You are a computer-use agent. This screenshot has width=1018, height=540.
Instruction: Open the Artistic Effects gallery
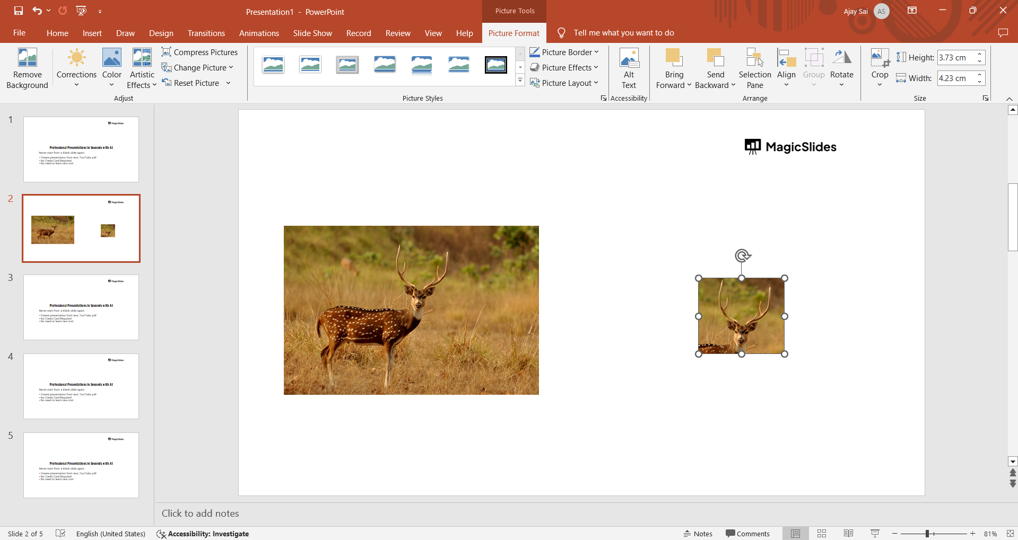pyautogui.click(x=142, y=69)
